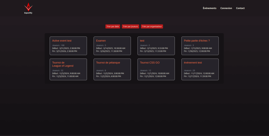
Task: Sort events with Trier par date
Action: pos(113,26)
